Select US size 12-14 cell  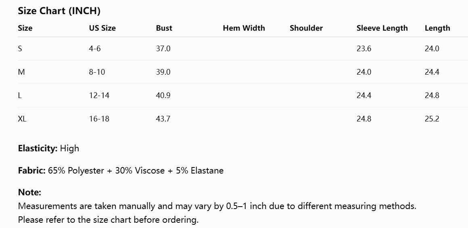point(99,96)
